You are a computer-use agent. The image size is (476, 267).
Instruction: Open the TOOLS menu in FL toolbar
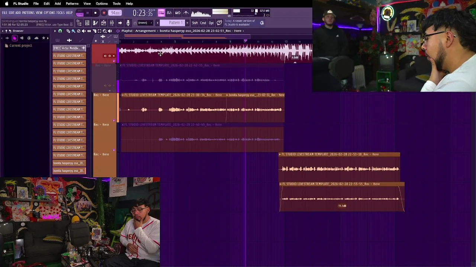click(61, 13)
